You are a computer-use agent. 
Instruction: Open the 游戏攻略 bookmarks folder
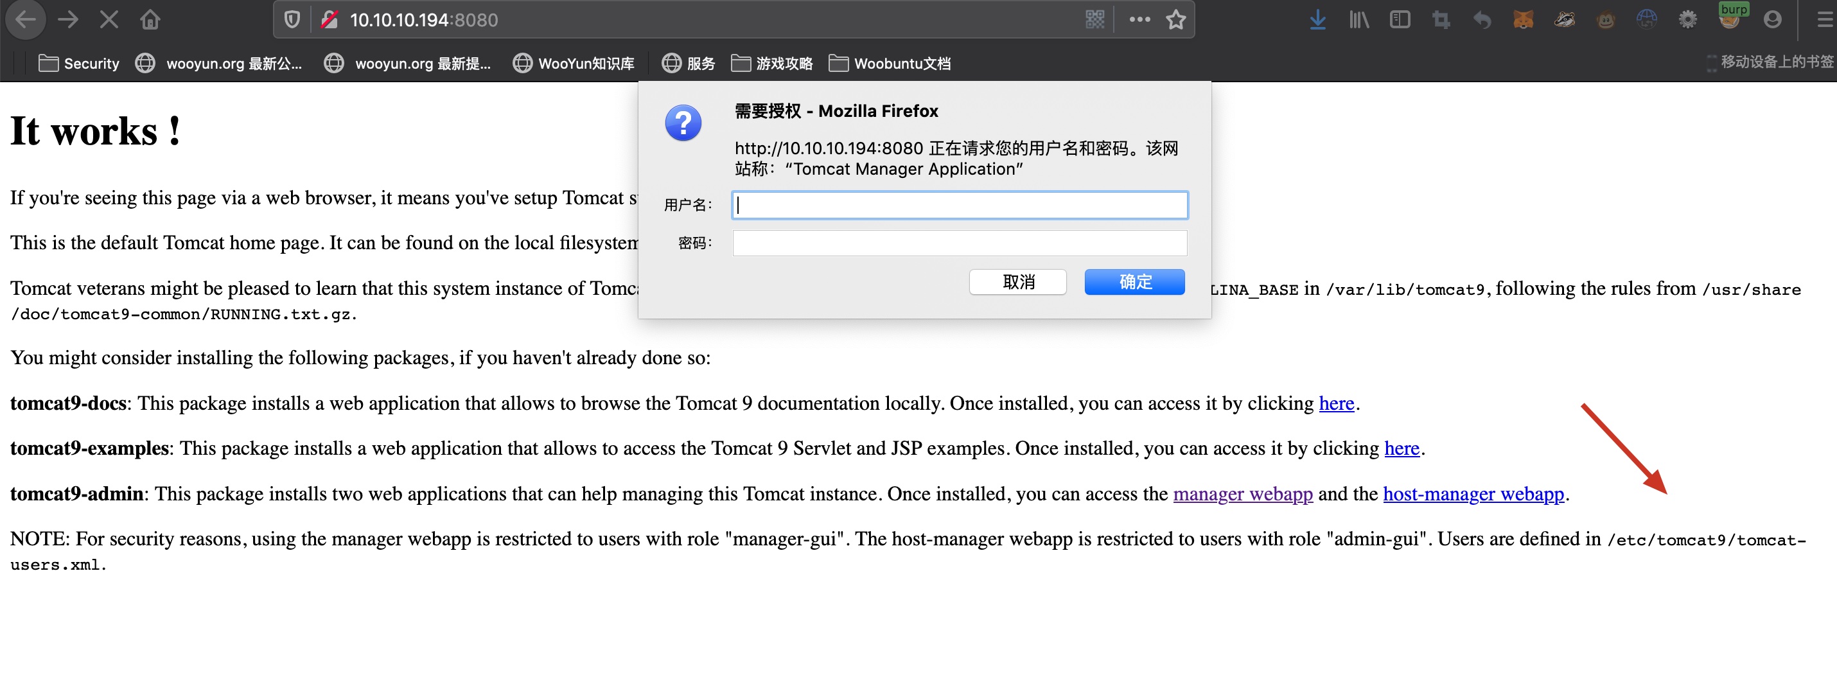[772, 64]
